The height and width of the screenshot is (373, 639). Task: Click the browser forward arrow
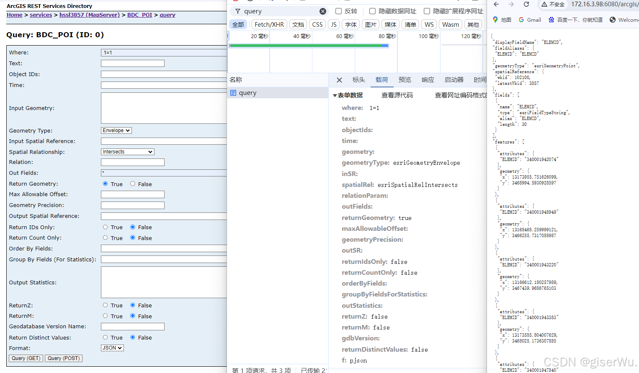[x=511, y=4]
